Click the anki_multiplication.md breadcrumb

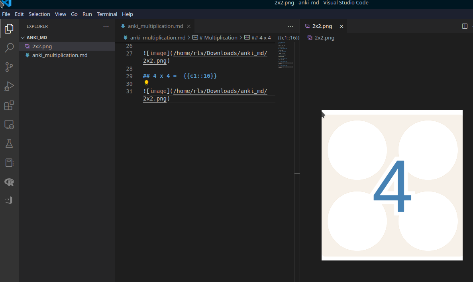click(158, 38)
